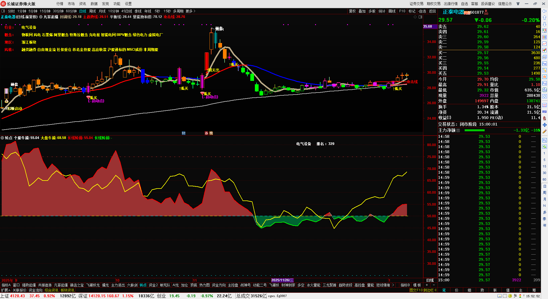The image size is (548, 299).
Task: Click the wave lines indicator icon in sidebar
Action: pyautogui.click(x=544, y=105)
